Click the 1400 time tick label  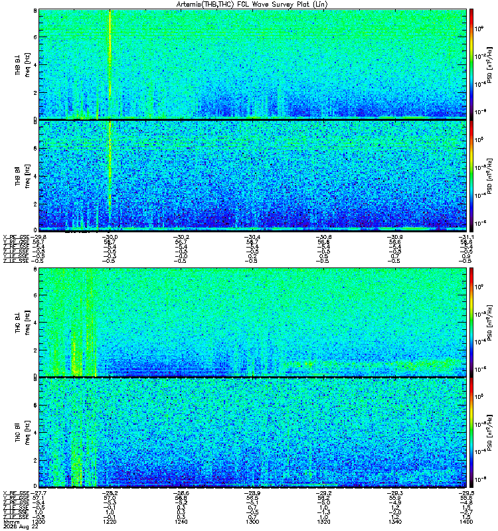(x=466, y=522)
